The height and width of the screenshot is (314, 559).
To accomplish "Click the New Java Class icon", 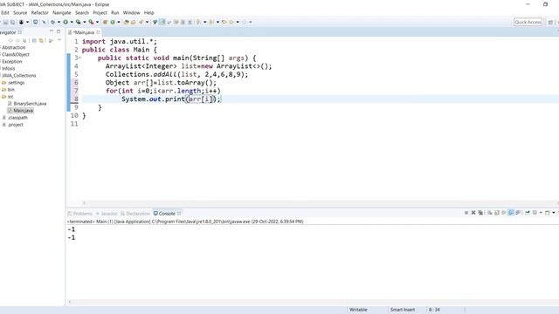I will (x=113, y=22).
